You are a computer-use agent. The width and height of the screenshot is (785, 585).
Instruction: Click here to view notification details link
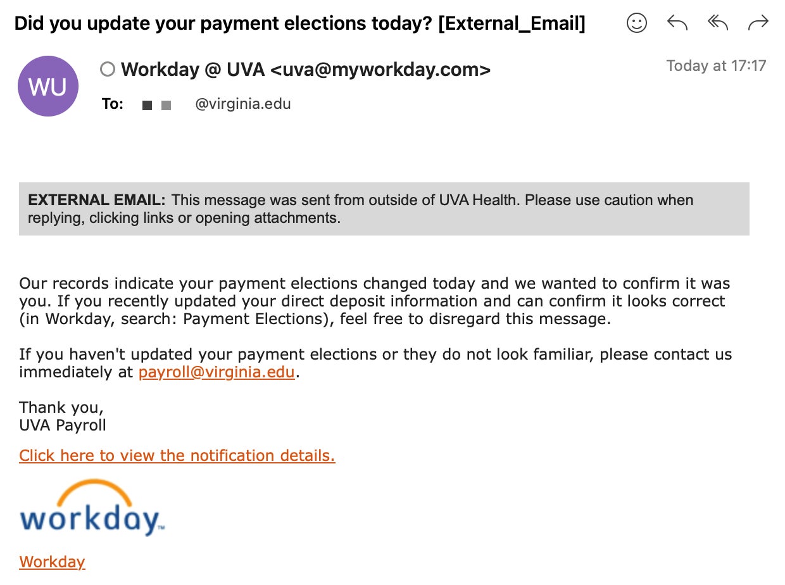point(177,455)
